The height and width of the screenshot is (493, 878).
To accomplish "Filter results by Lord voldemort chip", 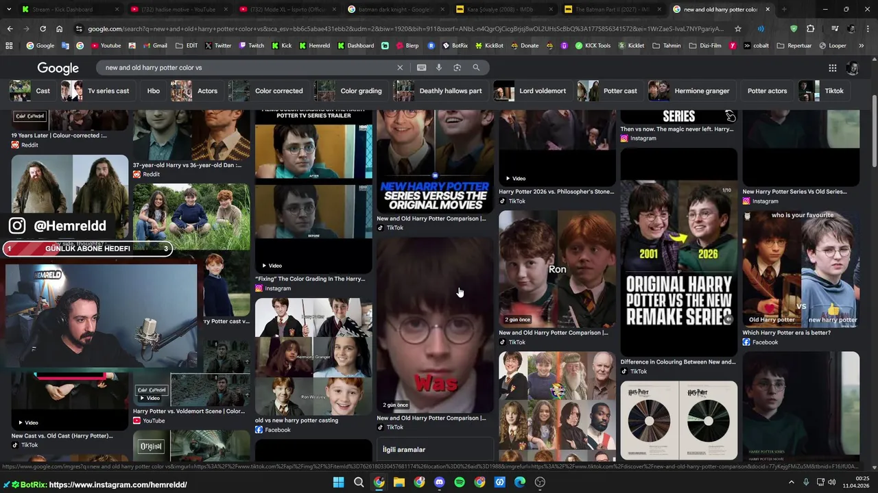I will (x=532, y=91).
